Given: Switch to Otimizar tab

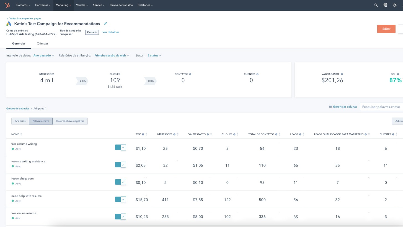Looking at the screenshot, I should click(x=42, y=44).
